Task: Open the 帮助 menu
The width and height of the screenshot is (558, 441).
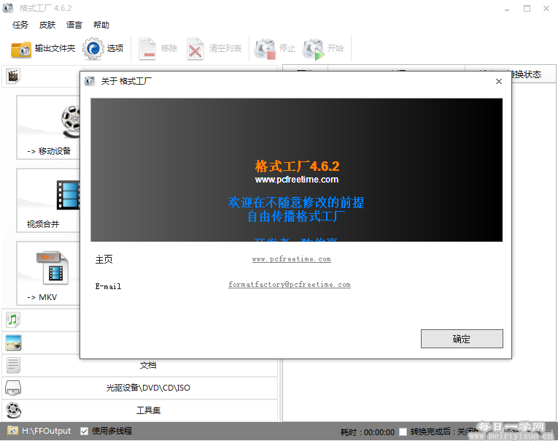Action: click(101, 25)
